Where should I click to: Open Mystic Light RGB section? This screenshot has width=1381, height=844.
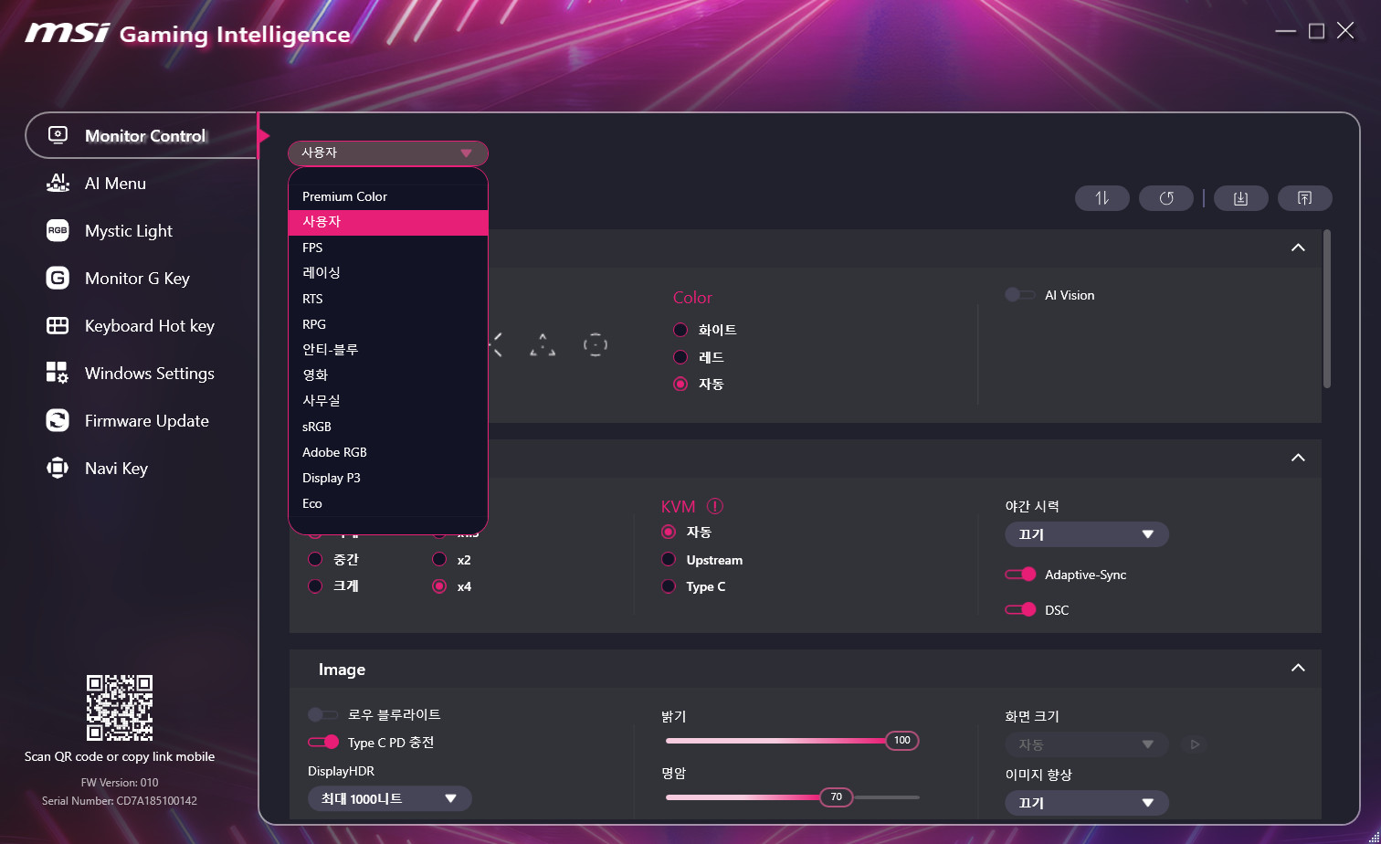point(128,231)
